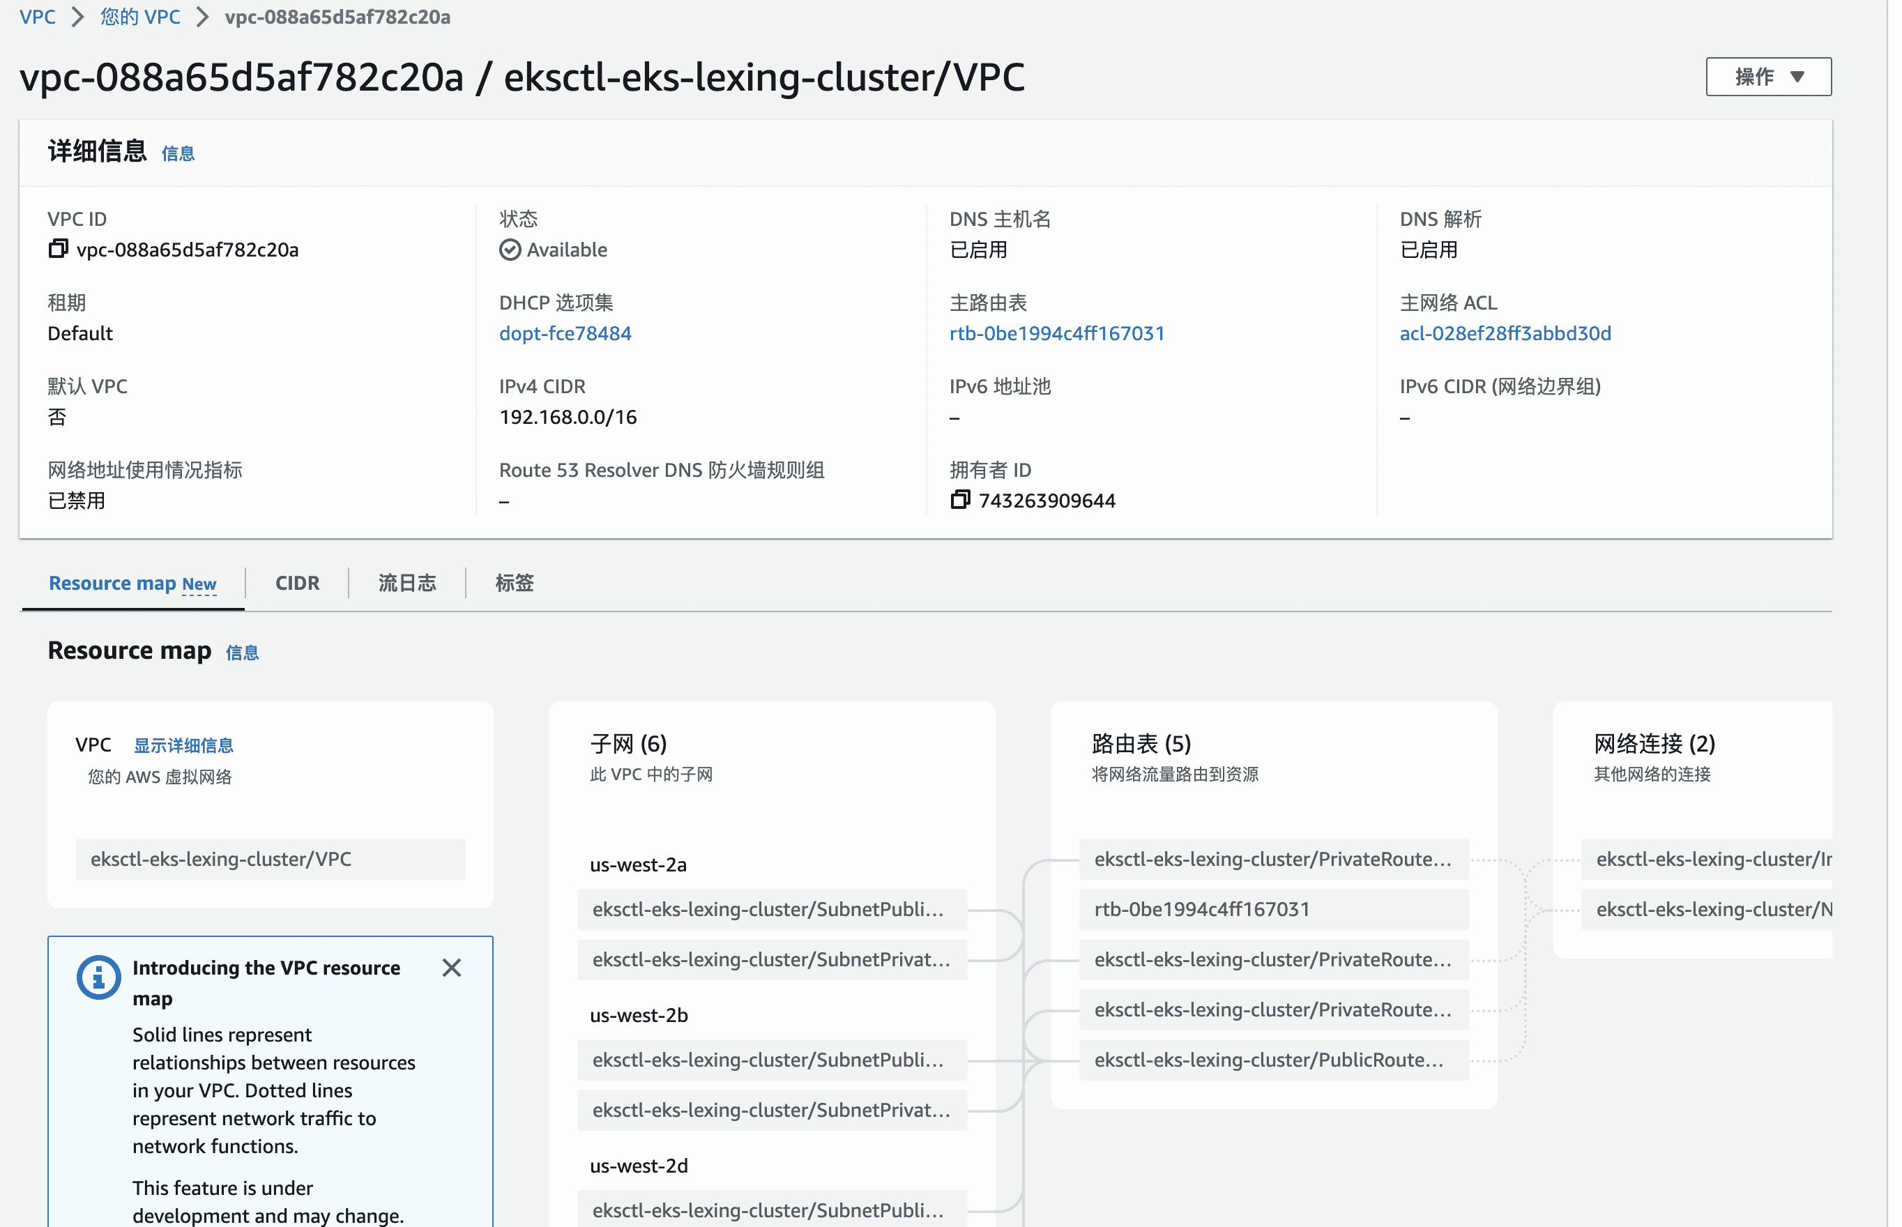Open the 流日志 flow logs tab
The height and width of the screenshot is (1227, 1902).
coord(407,584)
